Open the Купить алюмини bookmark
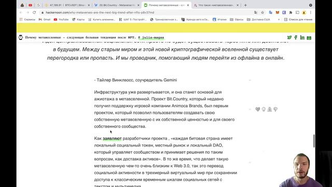The width and height of the screenshot is (332, 187). pos(102,20)
